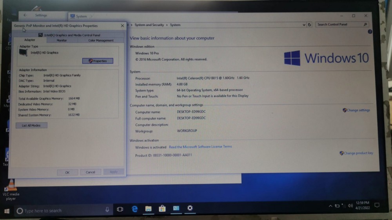The height and width of the screenshot is (220, 392).
Task: Type here to search box on taskbar
Action: coord(63,211)
